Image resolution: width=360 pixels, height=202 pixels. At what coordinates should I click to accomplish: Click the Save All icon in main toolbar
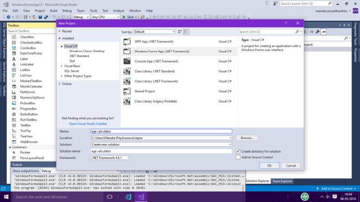tap(46, 17)
